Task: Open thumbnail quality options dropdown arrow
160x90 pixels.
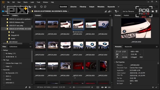Action: point(111,11)
